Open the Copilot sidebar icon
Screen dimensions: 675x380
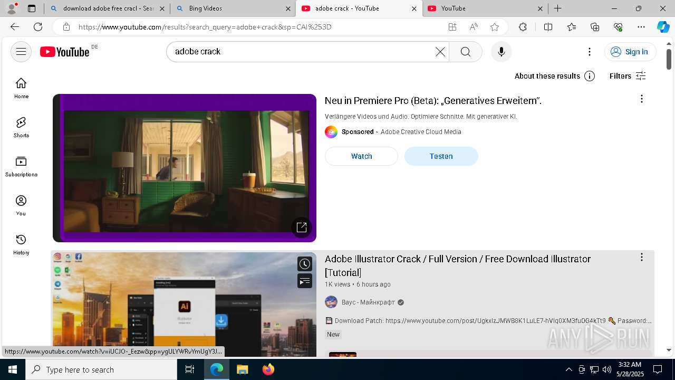663,27
